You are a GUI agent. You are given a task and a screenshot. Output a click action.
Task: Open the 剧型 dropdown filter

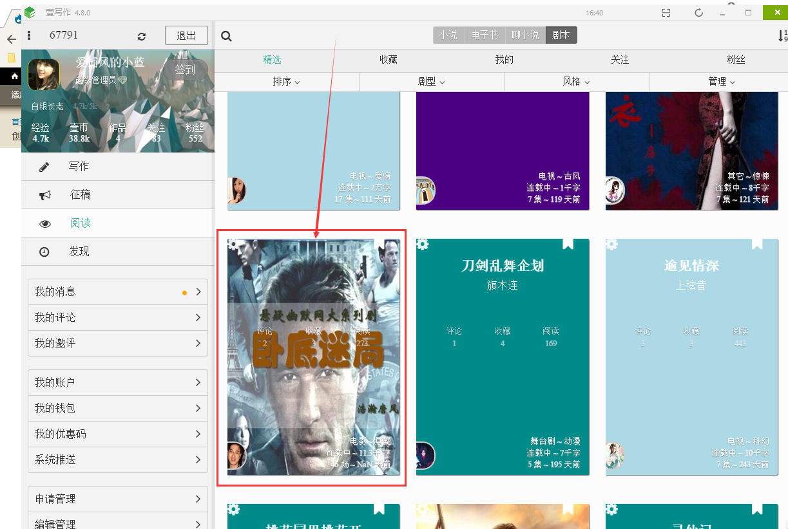(431, 82)
